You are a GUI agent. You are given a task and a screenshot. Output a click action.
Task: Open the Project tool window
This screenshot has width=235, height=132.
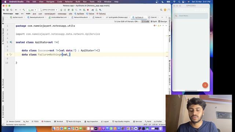pyautogui.click(x=3, y=21)
